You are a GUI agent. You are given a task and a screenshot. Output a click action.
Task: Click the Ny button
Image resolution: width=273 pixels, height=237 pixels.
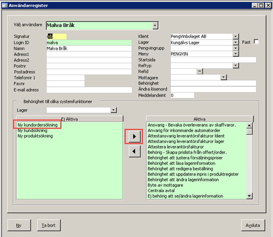(19, 225)
